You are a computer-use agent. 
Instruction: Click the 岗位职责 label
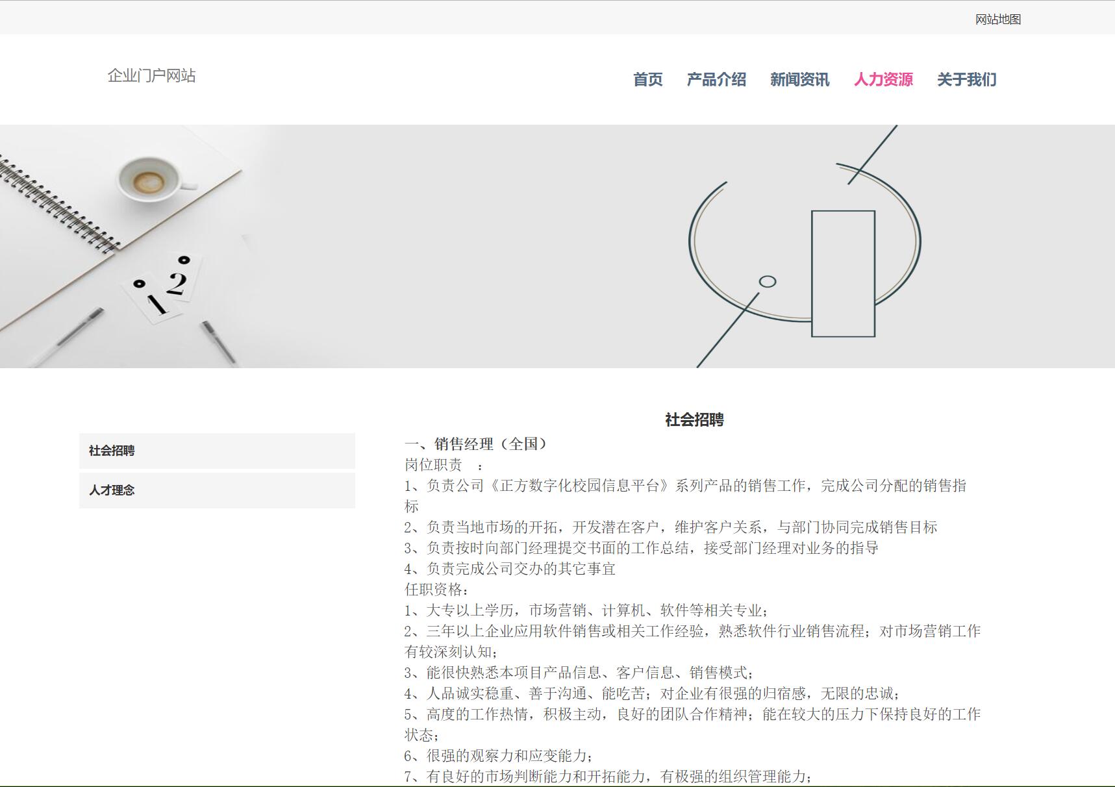tap(444, 465)
